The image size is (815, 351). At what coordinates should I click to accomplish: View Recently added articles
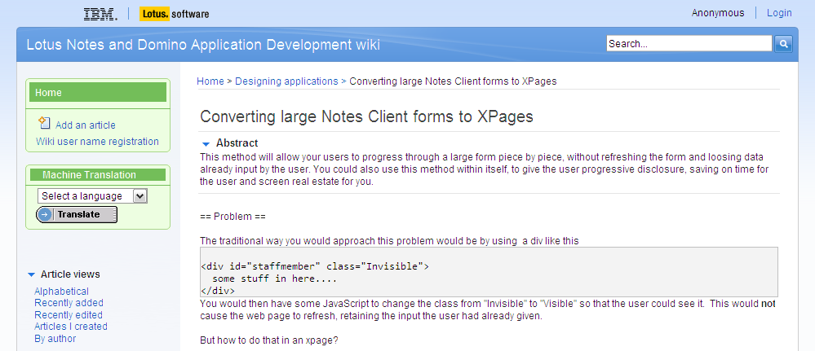(x=69, y=303)
